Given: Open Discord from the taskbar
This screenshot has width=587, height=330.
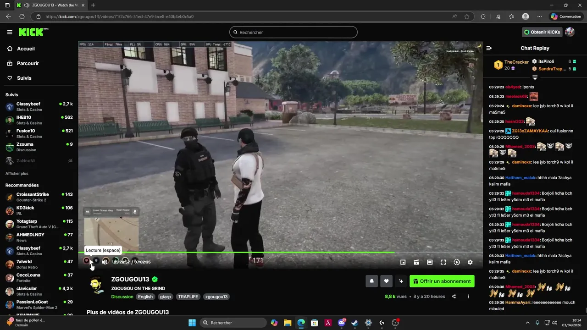Looking at the screenshot, I should coord(341,323).
